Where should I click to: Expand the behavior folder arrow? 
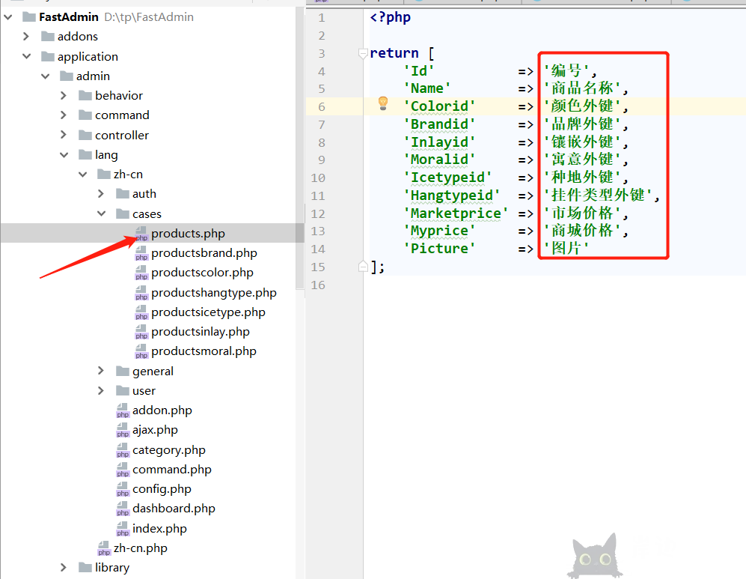click(64, 96)
